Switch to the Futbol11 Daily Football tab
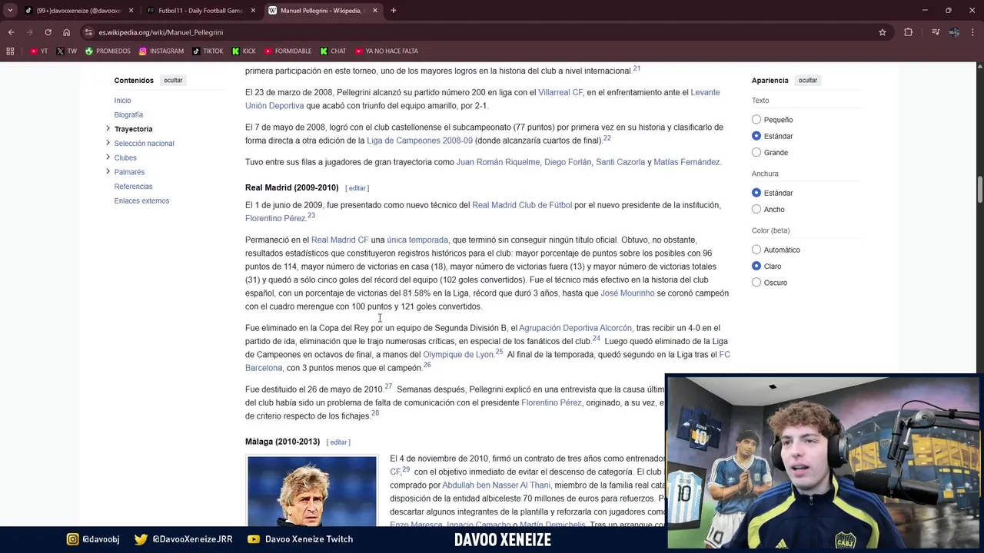984x553 pixels. coord(200,11)
